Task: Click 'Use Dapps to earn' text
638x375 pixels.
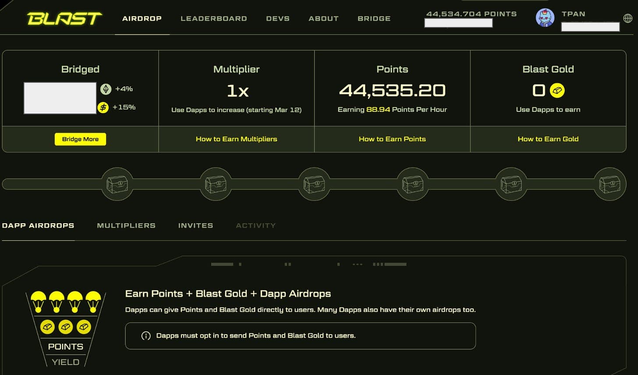Action: click(x=548, y=110)
